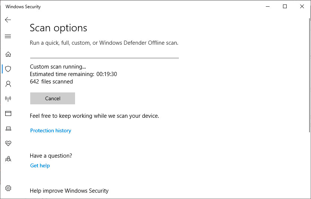Open Family options people icon
This screenshot has width=311, height=199.
tap(8, 159)
